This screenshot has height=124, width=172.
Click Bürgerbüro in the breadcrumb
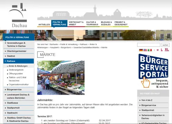point(66,47)
